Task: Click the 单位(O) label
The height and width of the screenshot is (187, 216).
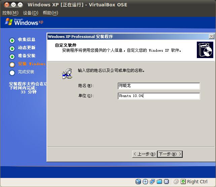Action: 86,96
